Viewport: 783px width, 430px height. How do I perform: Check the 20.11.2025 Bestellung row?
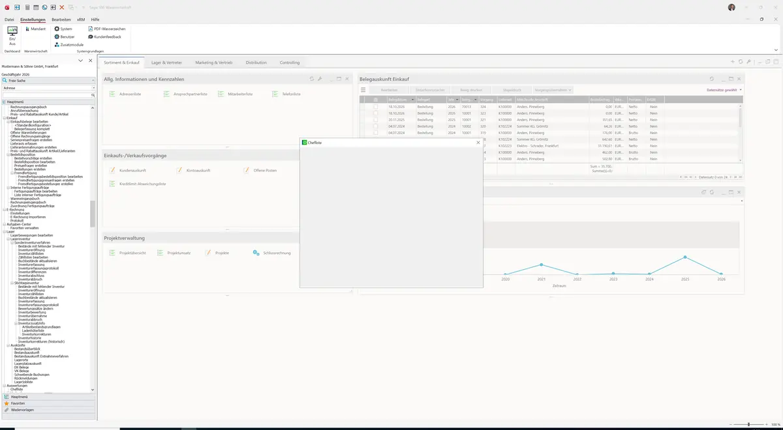(x=375, y=120)
